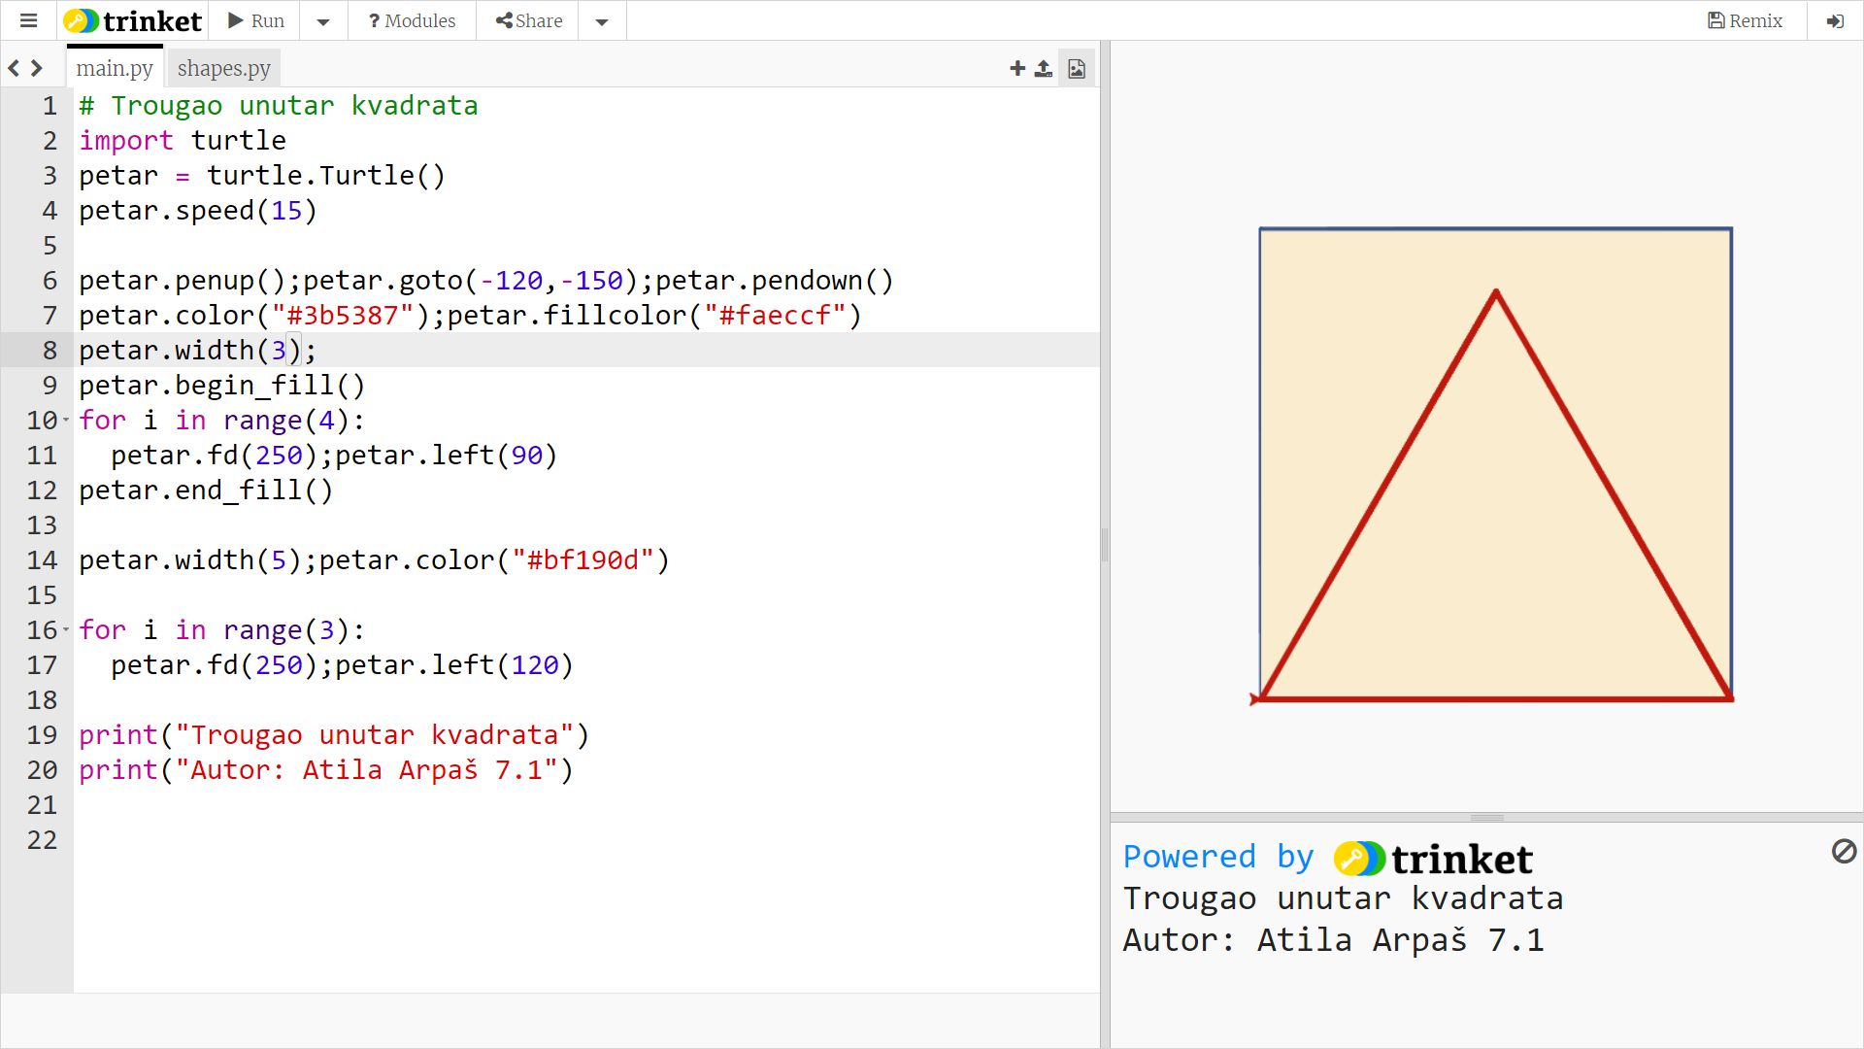Switch to the shapes.py tab

pos(223,68)
